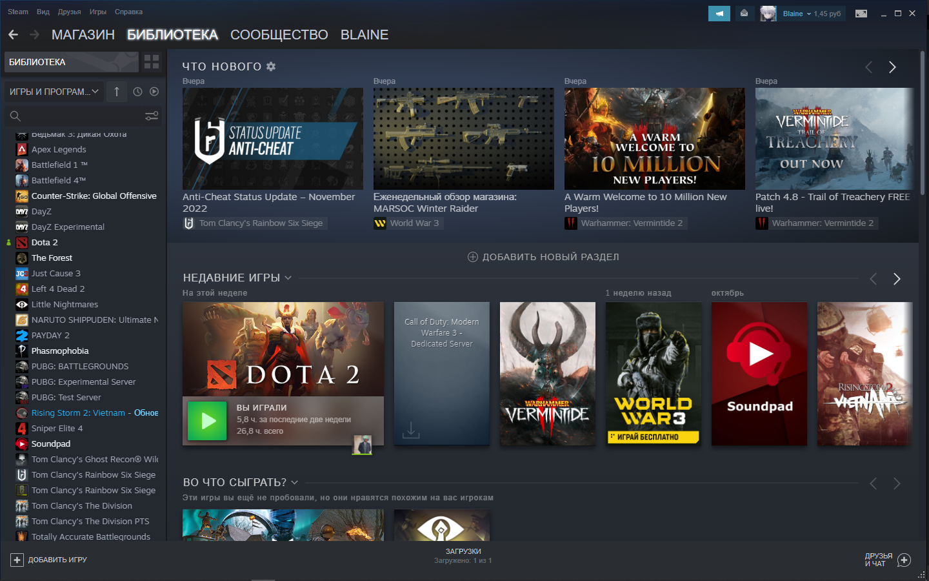
Task: Open Trail of Treachery patch news
Action: click(835, 139)
